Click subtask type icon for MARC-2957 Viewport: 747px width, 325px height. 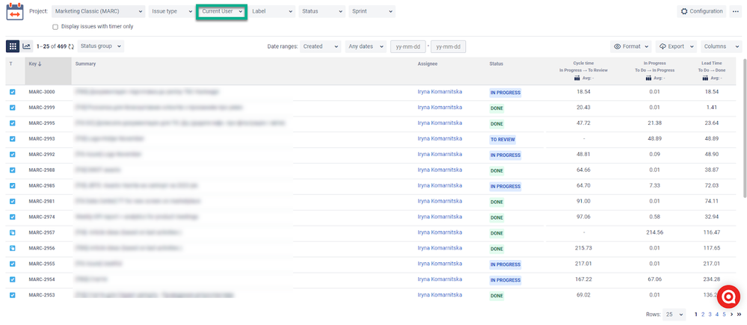[13, 232]
